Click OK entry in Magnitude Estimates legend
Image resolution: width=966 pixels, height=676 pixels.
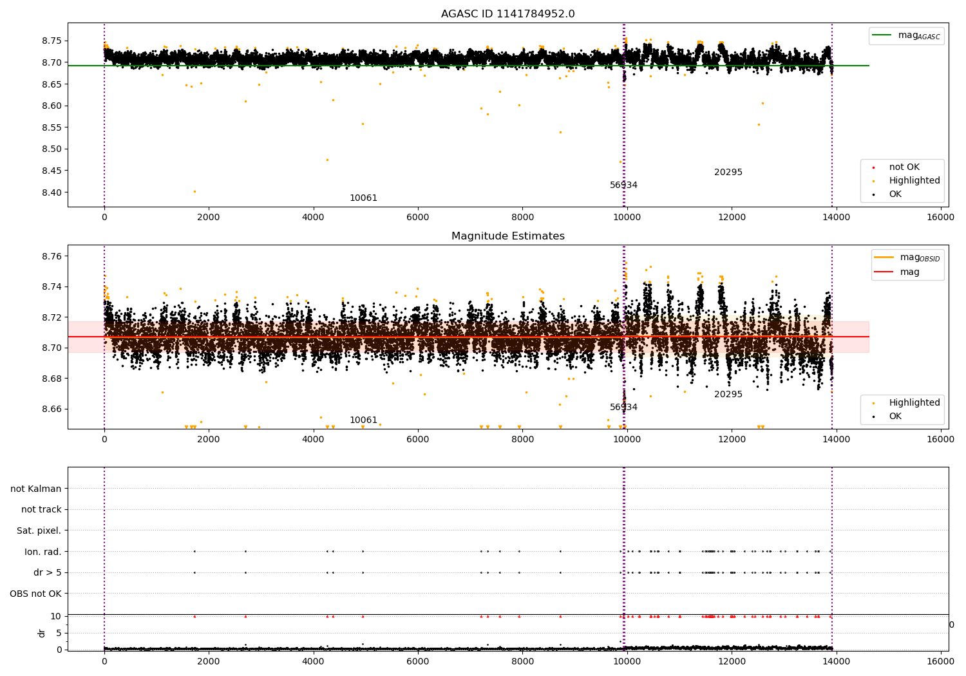click(x=895, y=417)
